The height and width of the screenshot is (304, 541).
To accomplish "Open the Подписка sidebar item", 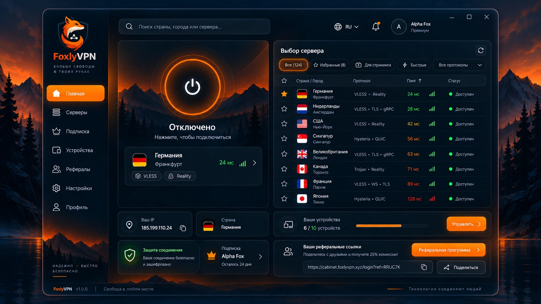I will point(76,131).
